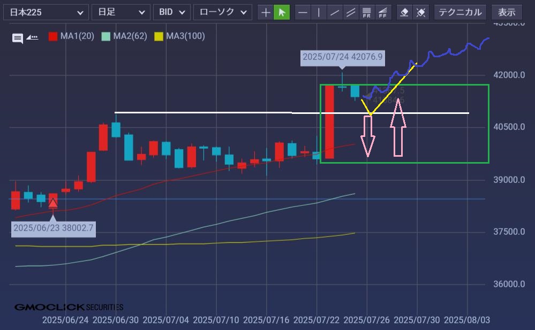Viewport: 535px width, 330px height.
Task: Expand the ローソク chart style dropdown
Action: [223, 12]
